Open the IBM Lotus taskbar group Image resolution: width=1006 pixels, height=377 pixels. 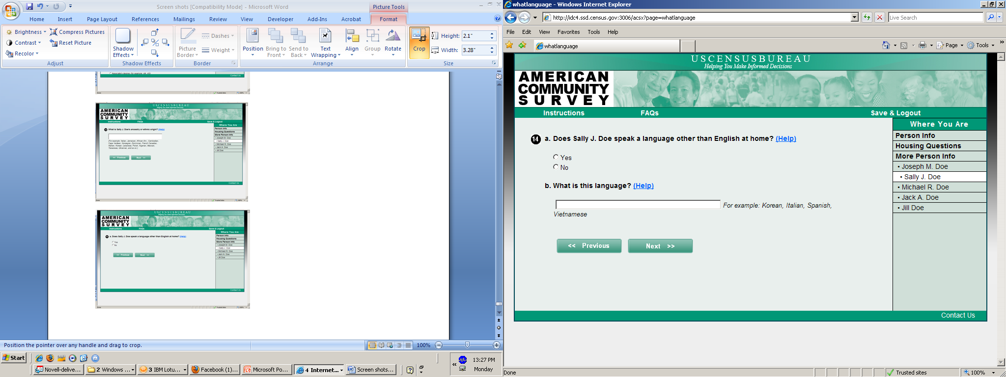pos(163,370)
